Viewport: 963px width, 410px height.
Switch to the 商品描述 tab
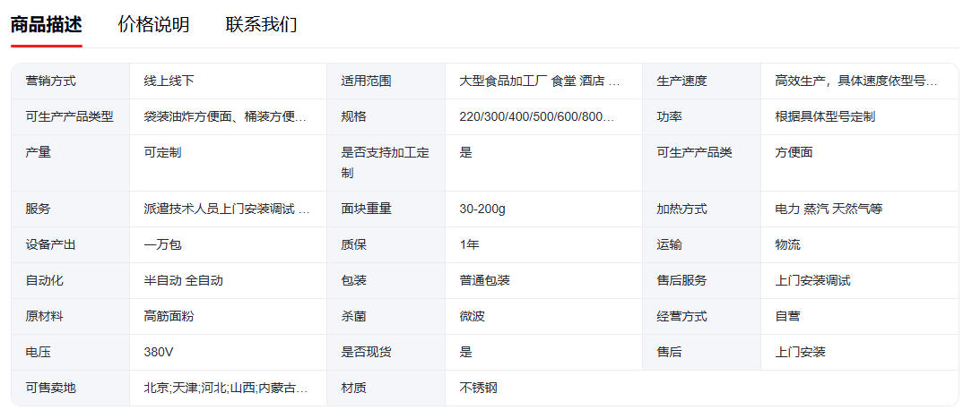pyautogui.click(x=46, y=24)
